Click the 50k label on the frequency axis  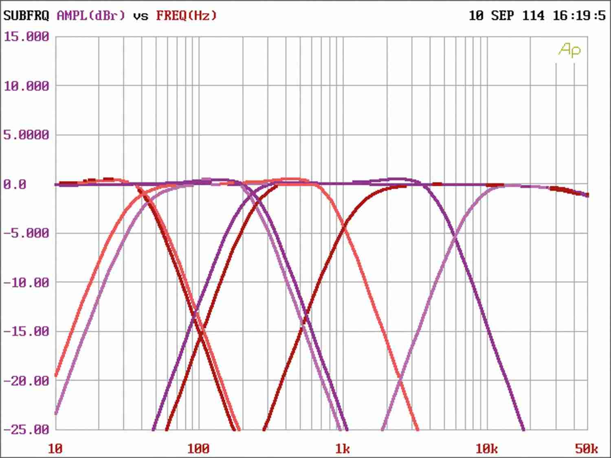(x=587, y=449)
